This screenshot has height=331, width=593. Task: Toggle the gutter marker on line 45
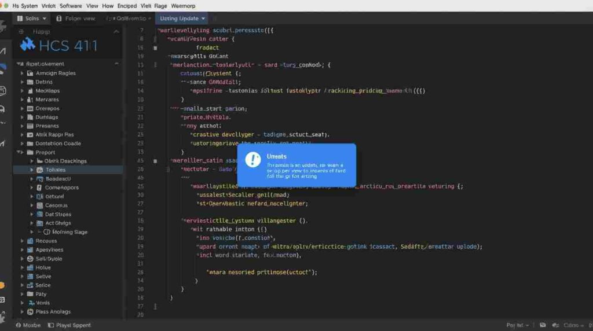(155, 161)
